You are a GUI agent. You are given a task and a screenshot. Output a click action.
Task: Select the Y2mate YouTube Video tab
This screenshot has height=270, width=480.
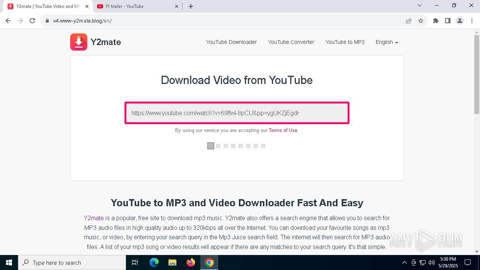(48, 6)
